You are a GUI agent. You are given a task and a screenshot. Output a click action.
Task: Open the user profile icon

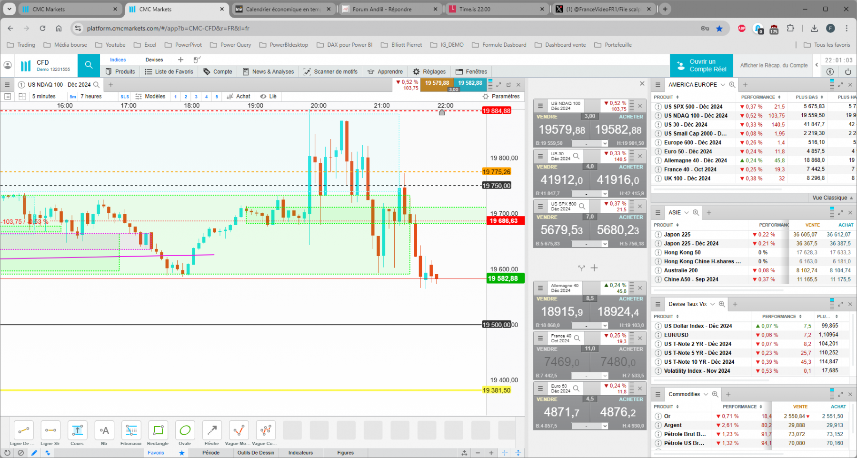point(8,65)
